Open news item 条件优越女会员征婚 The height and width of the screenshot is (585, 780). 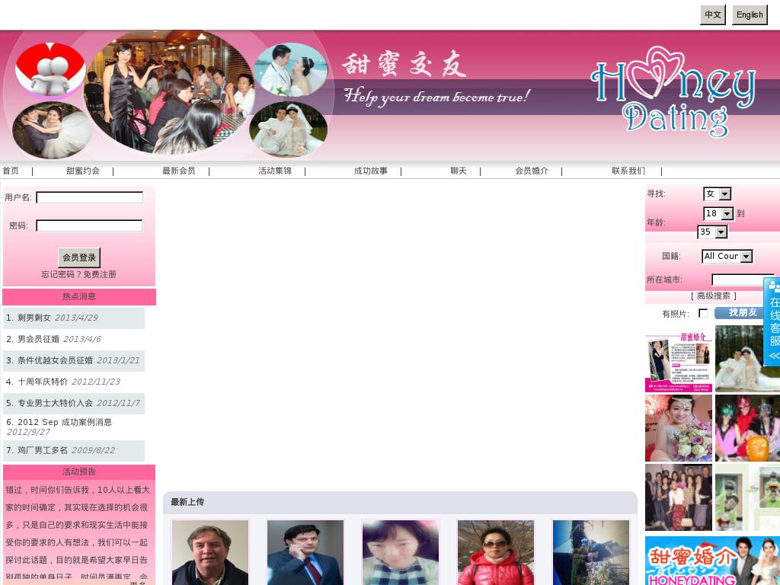[55, 360]
